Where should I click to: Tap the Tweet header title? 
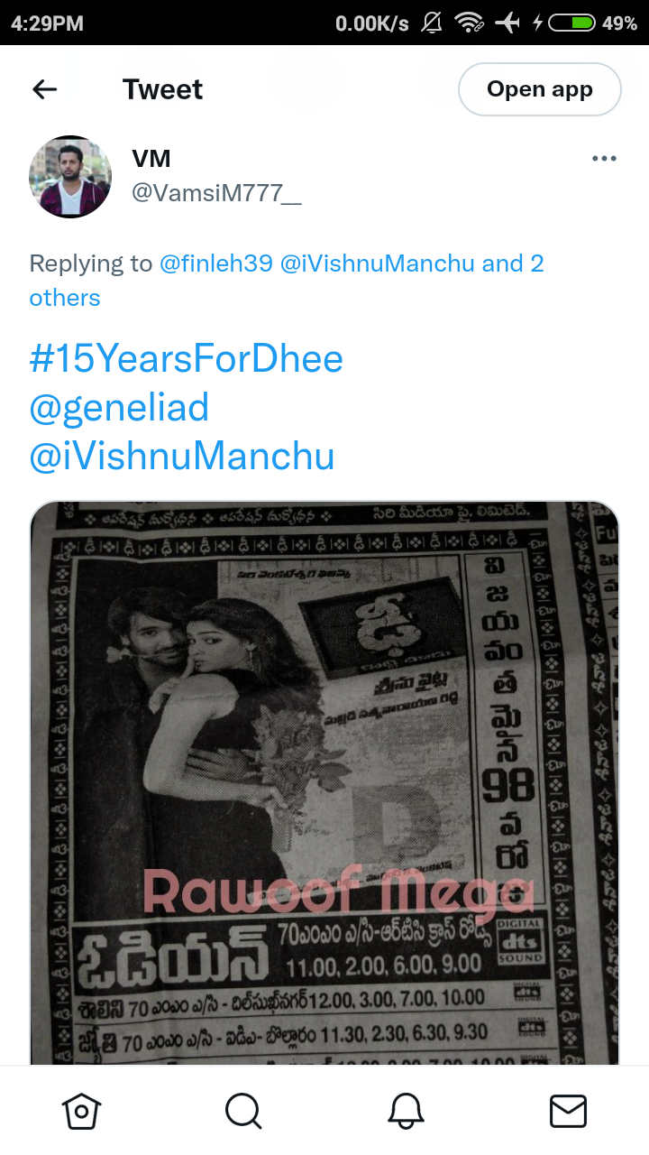pos(163,89)
